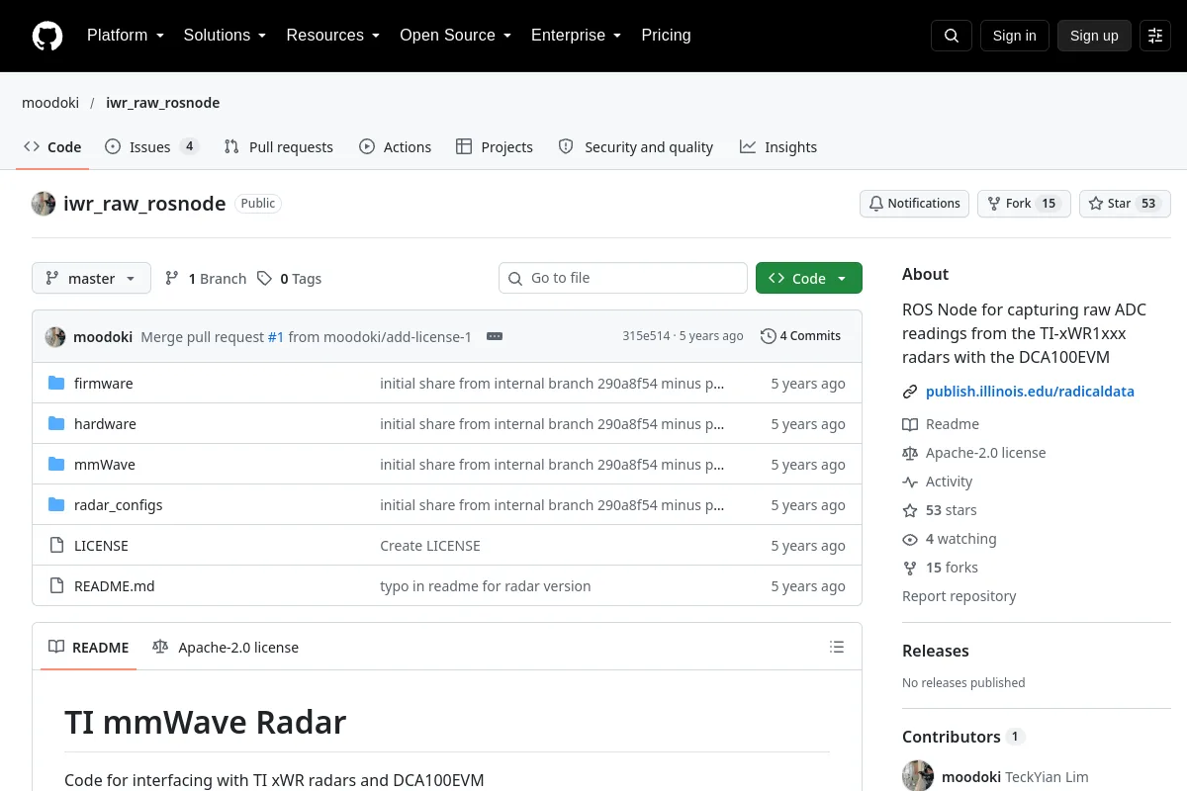Click moodoki avatar in latest commit row
Screen dimensions: 1187x791
point(55,336)
